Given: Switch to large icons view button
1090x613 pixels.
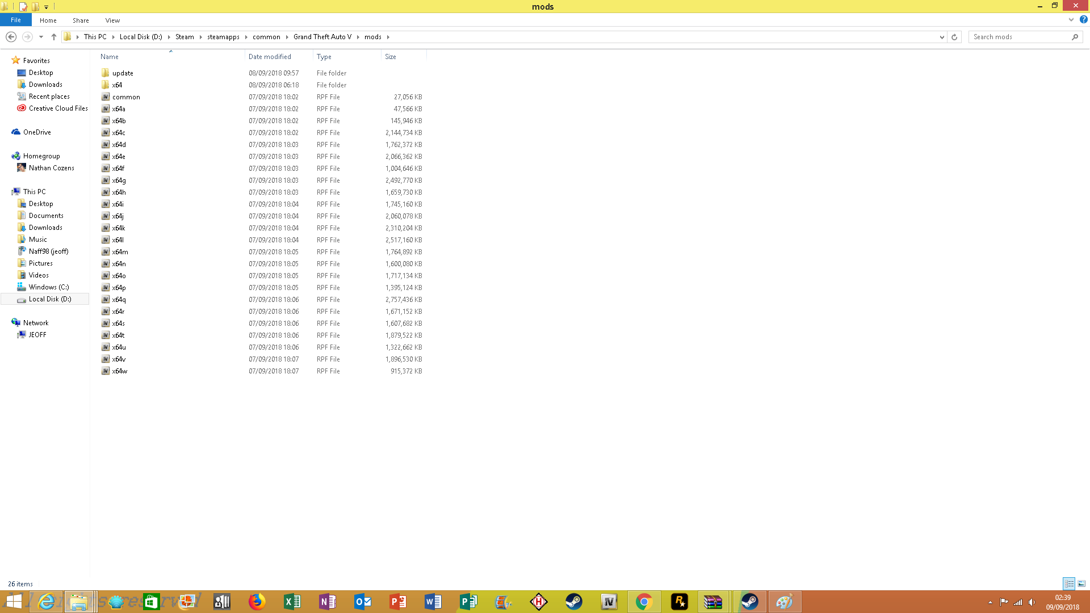Looking at the screenshot, I should (x=1081, y=583).
